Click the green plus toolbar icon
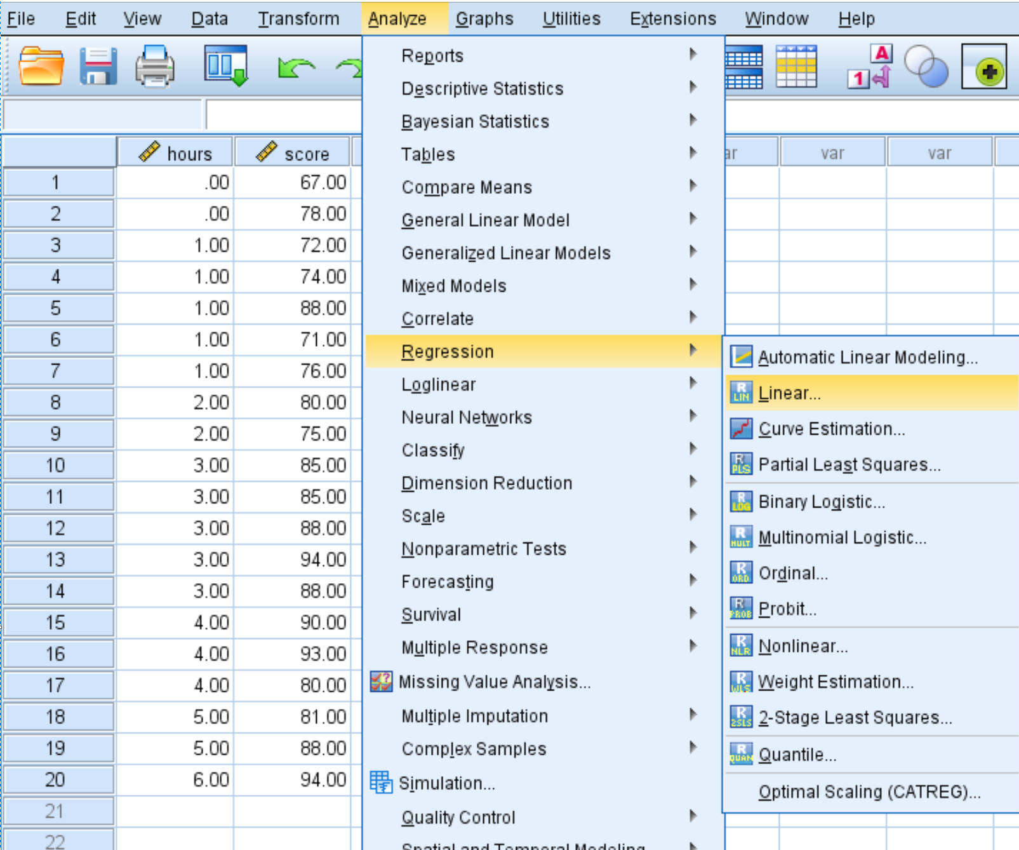The image size is (1019, 850). (984, 66)
